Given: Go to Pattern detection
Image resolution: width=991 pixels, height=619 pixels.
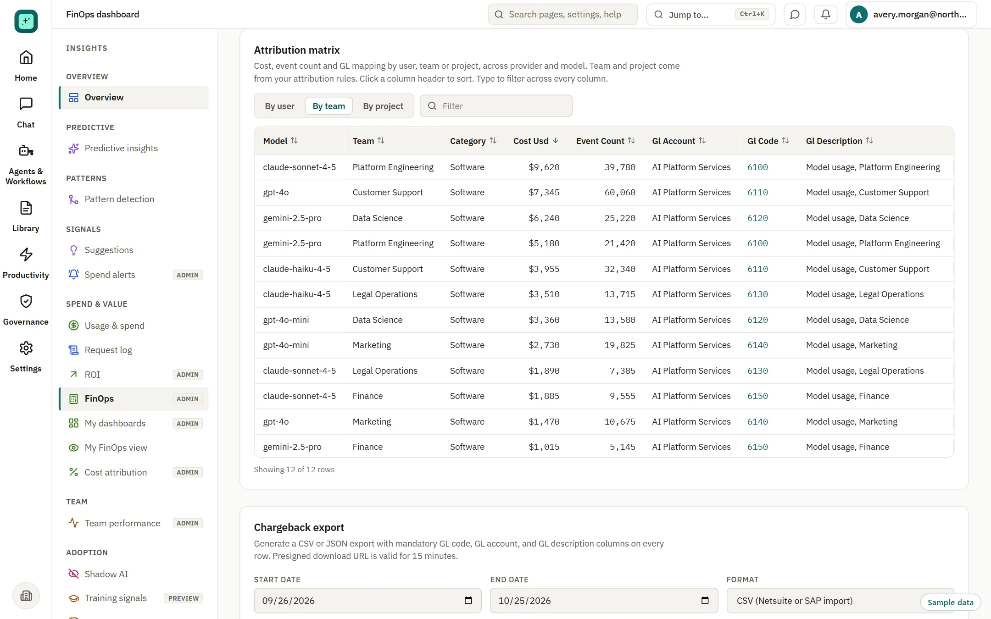Looking at the screenshot, I should (x=134, y=199).
